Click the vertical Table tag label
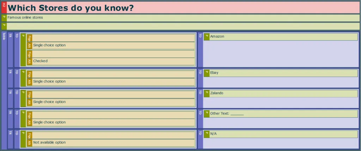This screenshot has width=361, height=151. [4, 90]
